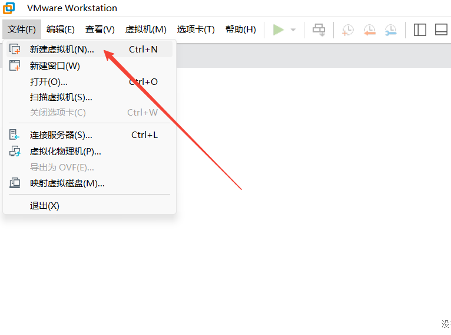The height and width of the screenshot is (335, 451).
Task: Click the green power-on play button
Action: (278, 29)
